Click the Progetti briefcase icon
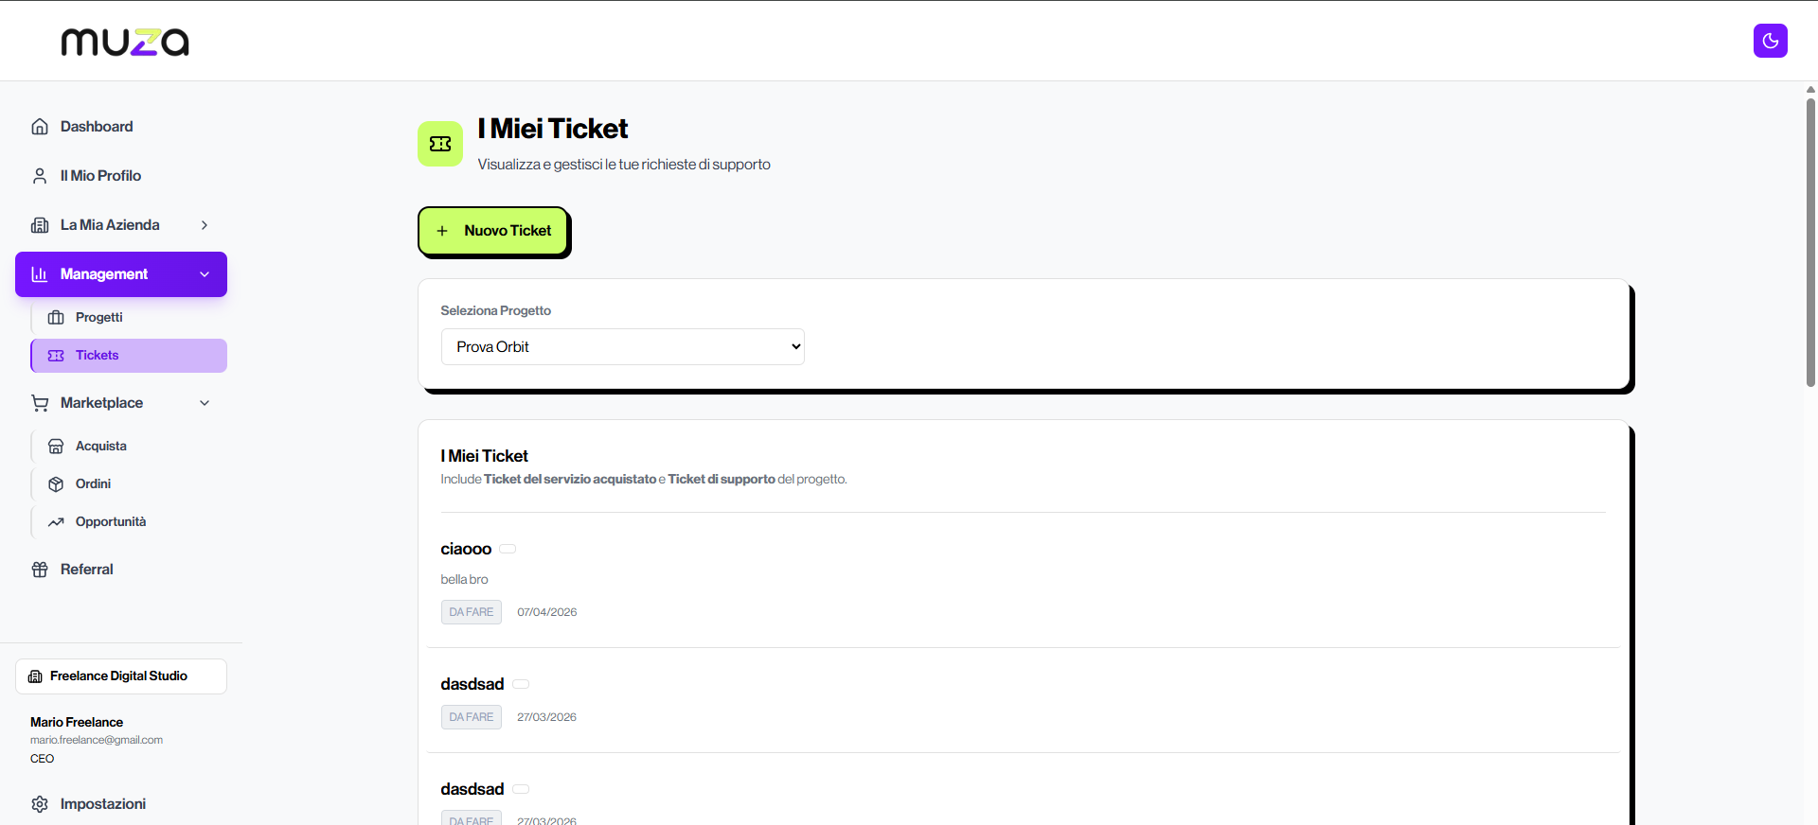The height and width of the screenshot is (825, 1818). 56,318
